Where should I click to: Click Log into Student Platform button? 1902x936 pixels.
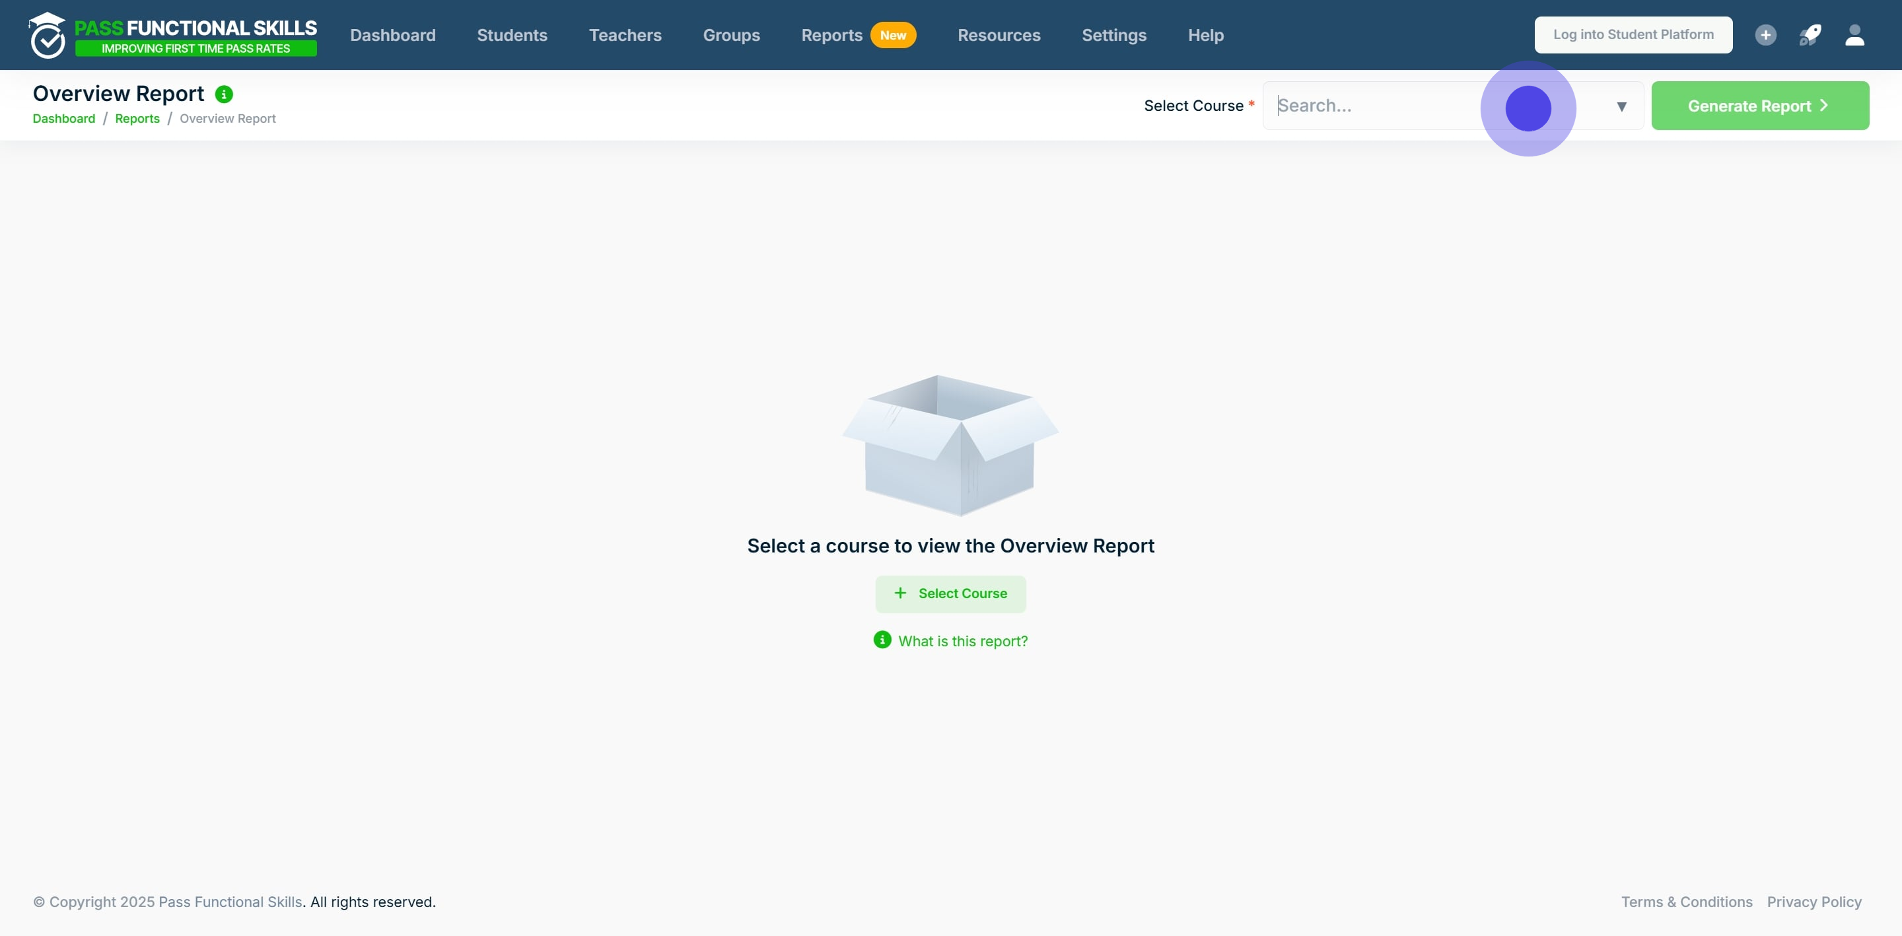pos(1633,35)
